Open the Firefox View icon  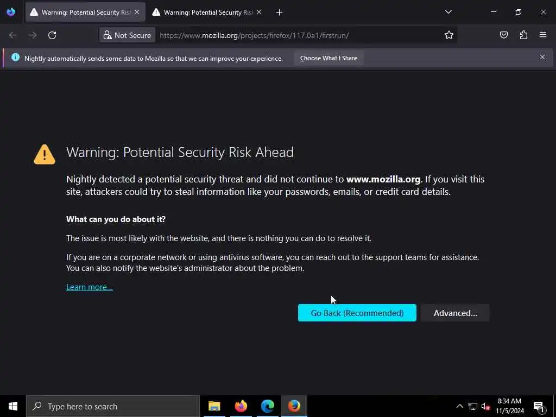pyautogui.click(x=11, y=12)
